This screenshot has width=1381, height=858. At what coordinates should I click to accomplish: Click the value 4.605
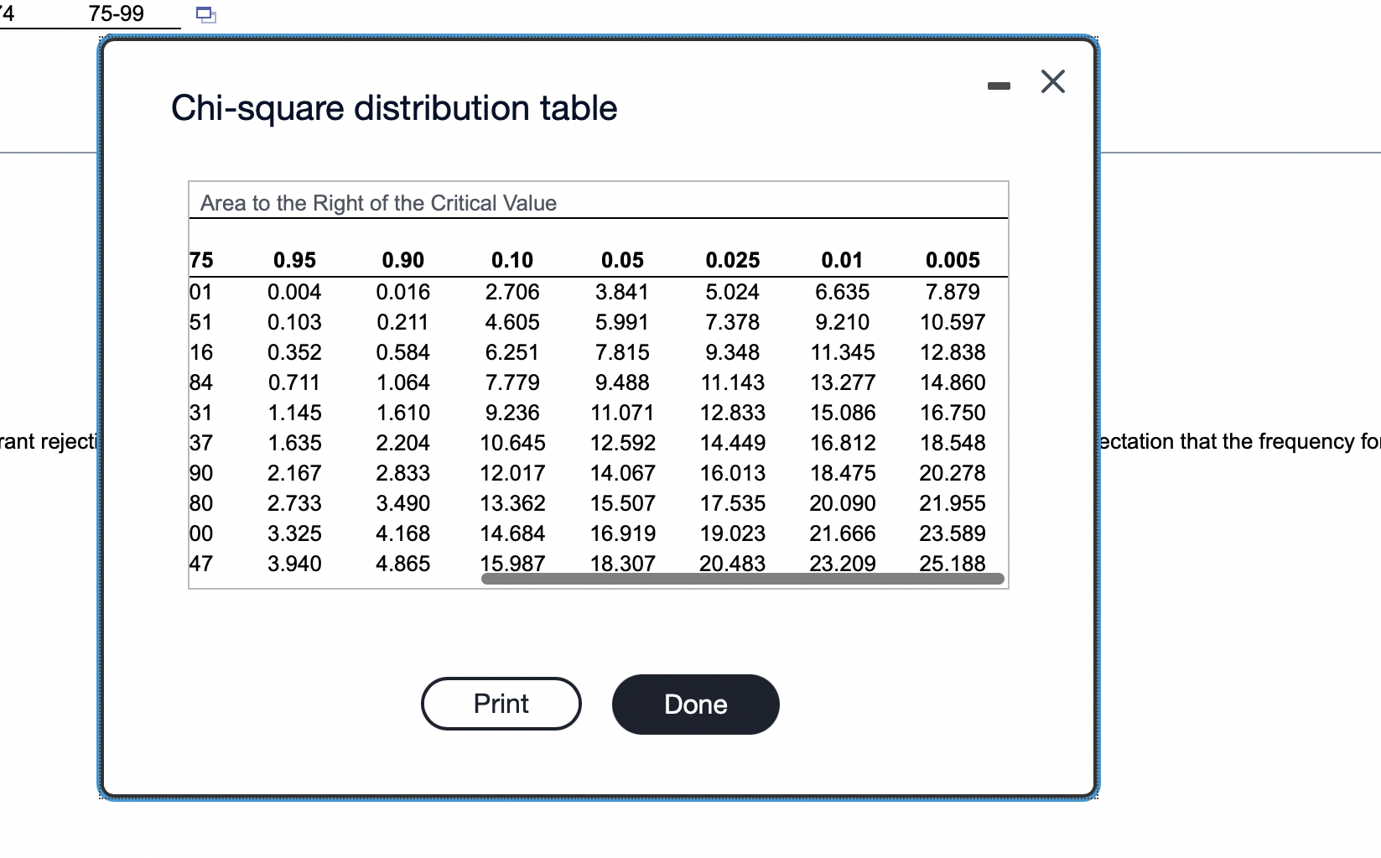pyautogui.click(x=512, y=322)
